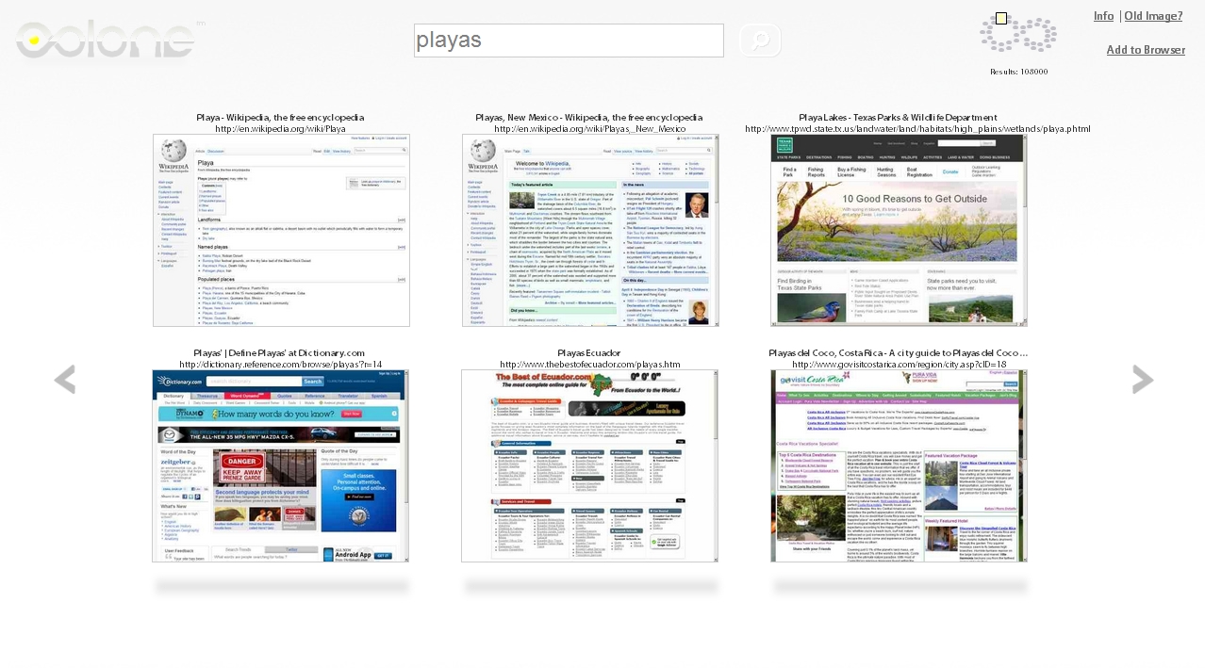
Task: Click the thebestofecuador.com playas URL
Action: pos(590,365)
